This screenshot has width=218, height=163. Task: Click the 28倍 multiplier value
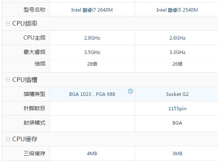[92, 64]
